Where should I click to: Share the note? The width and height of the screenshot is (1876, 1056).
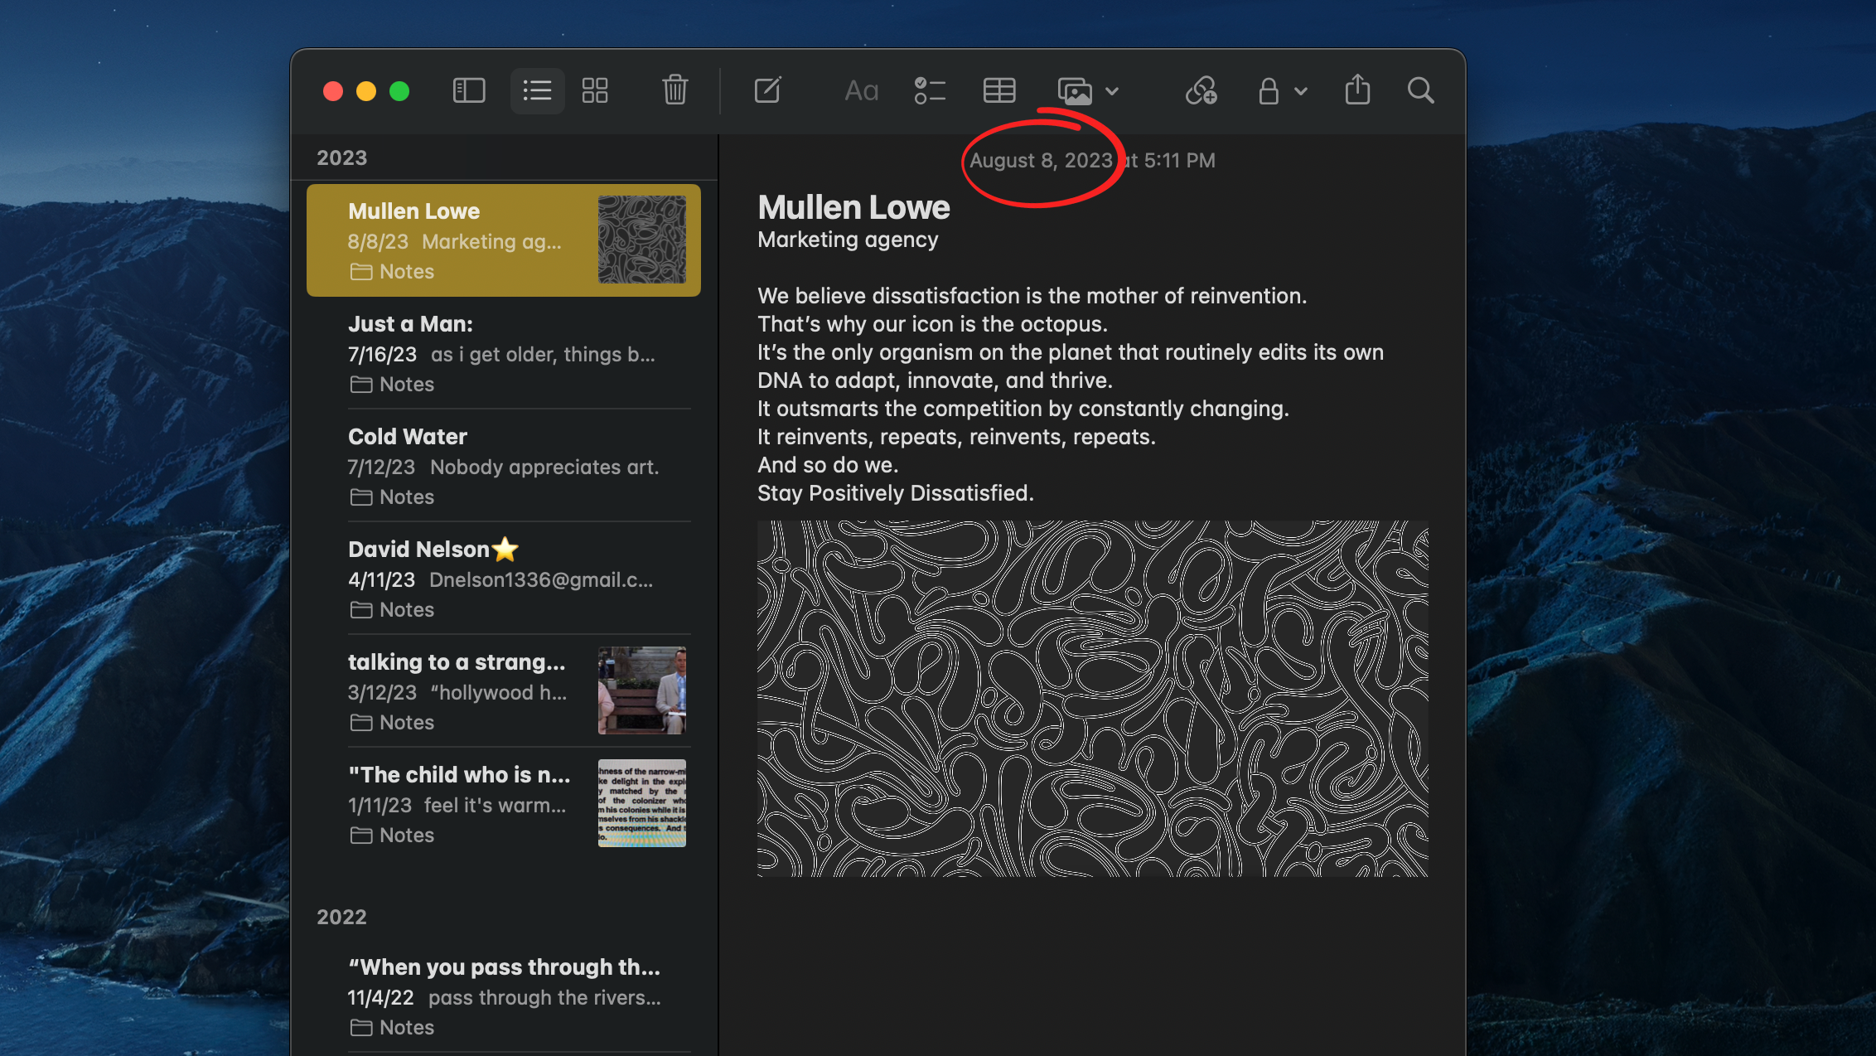click(x=1357, y=90)
